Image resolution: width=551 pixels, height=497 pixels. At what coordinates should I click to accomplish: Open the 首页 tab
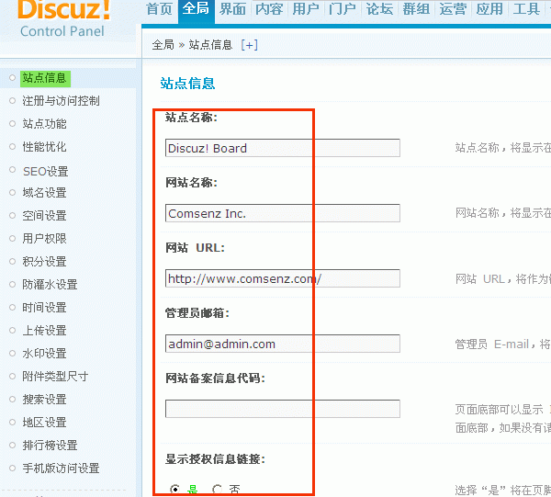tap(159, 9)
